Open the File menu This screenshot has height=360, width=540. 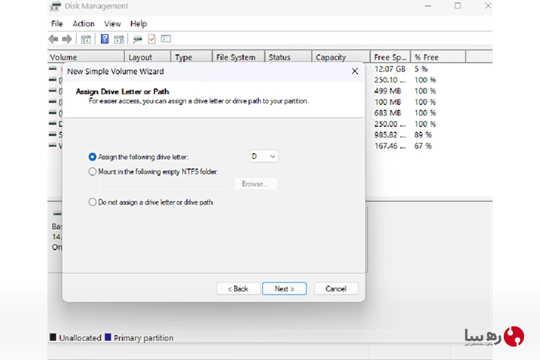(57, 24)
